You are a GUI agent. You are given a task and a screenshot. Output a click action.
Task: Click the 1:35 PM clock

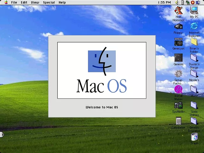(x=164, y=3)
